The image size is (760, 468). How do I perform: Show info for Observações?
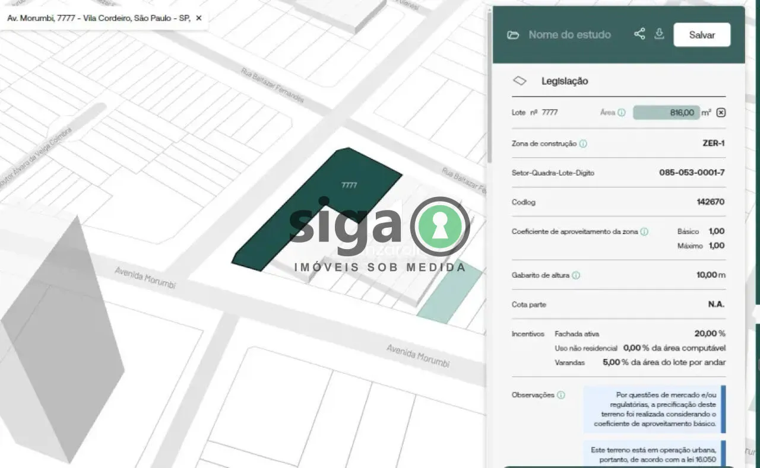coord(561,395)
